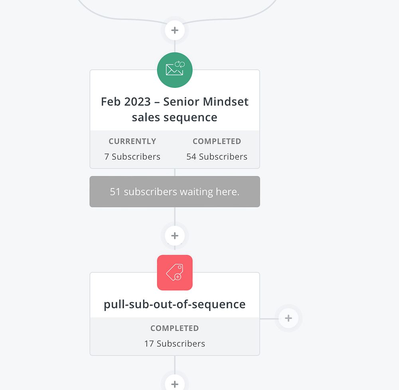Click the COMPLETED label in the sales sequence card
The height and width of the screenshot is (390, 399).
(x=217, y=141)
